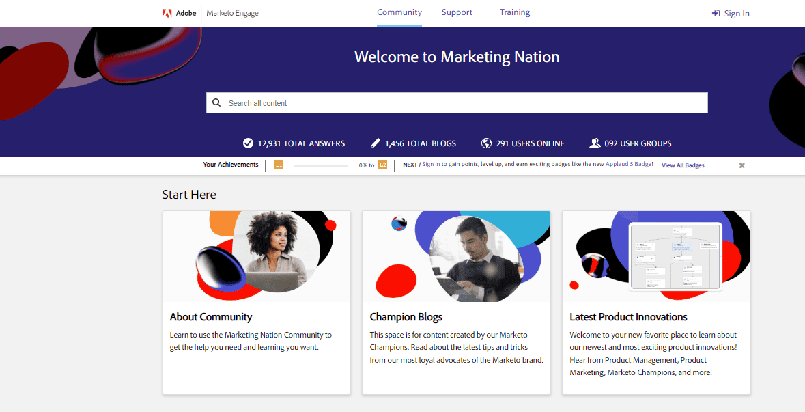Click the Champion Blogs heading
Screen dimensions: 805x412
click(x=406, y=317)
